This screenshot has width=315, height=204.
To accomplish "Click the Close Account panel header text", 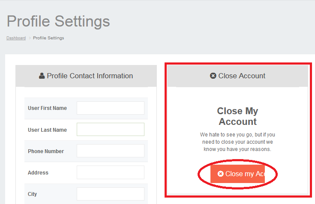I will pos(242,76).
